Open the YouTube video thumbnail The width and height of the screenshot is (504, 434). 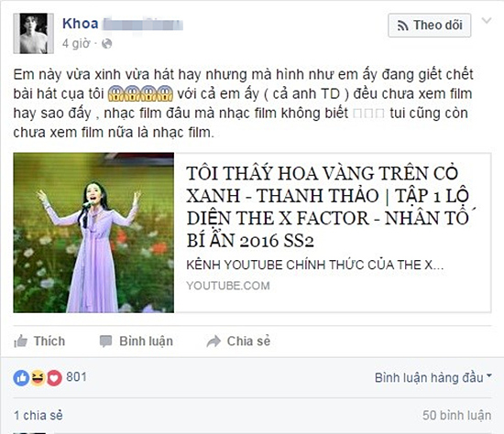click(x=93, y=233)
